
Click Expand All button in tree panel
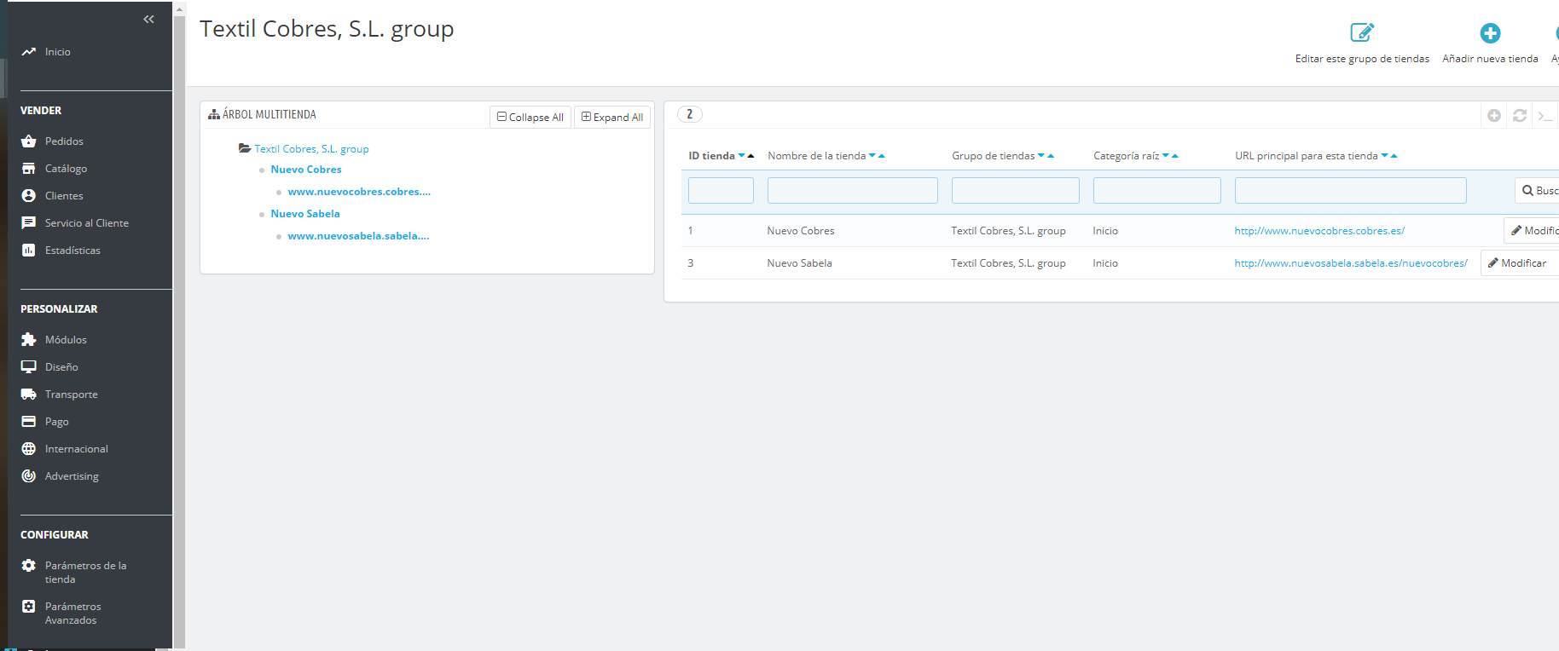(x=612, y=117)
